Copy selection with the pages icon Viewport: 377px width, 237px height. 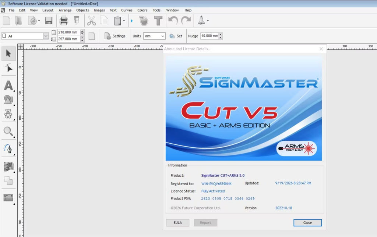(104, 21)
